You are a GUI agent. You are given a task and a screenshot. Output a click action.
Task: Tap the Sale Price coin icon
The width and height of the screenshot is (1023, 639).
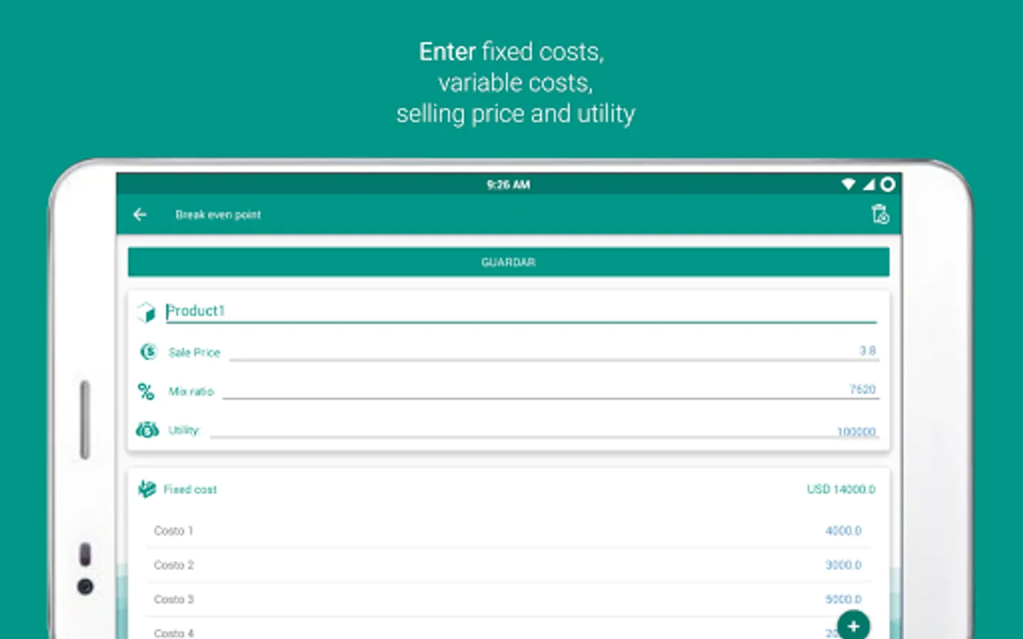pos(148,351)
